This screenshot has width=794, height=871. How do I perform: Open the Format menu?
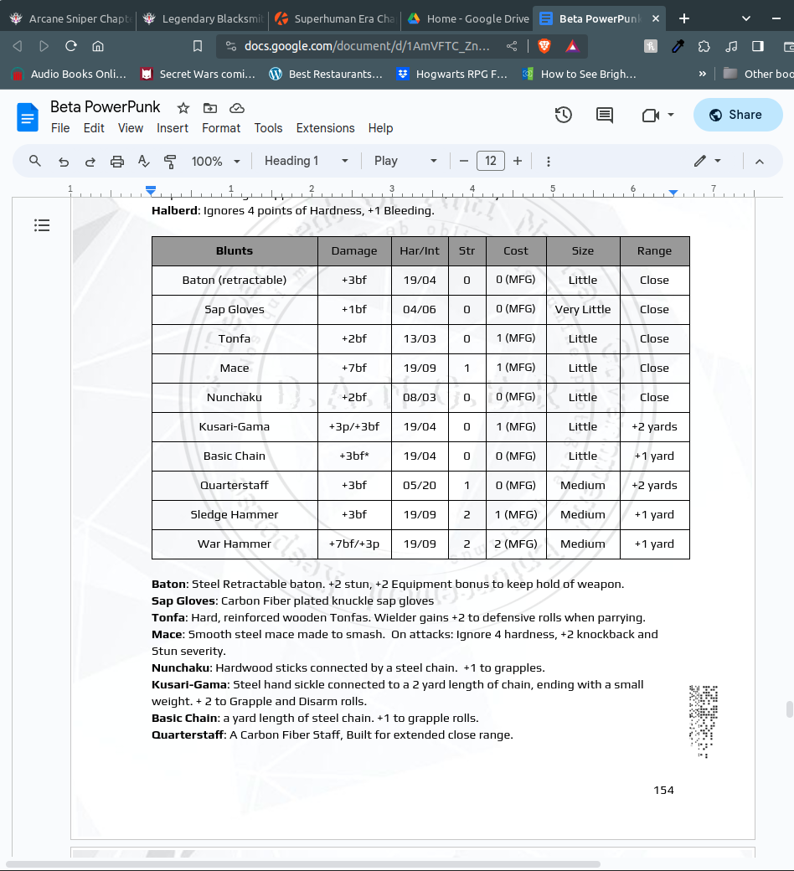pos(221,128)
